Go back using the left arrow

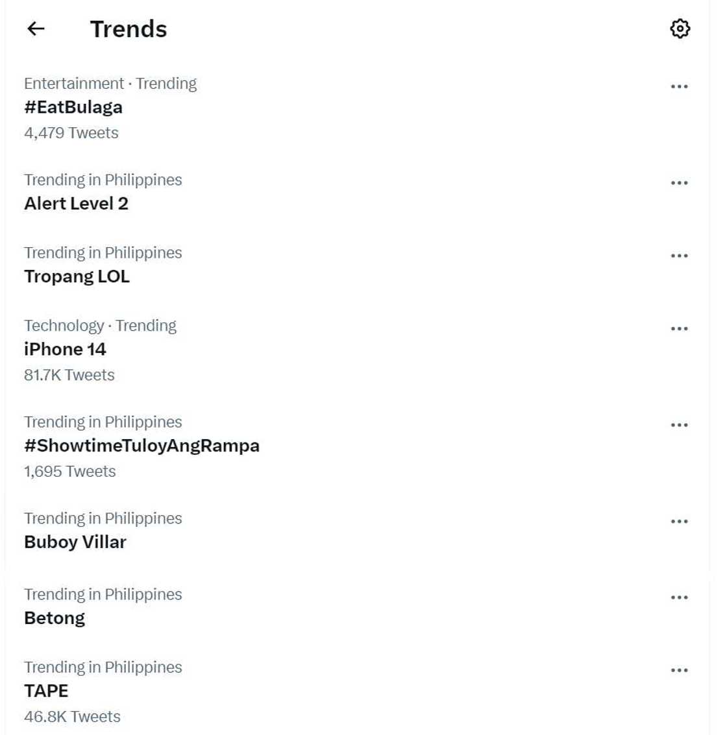36,29
